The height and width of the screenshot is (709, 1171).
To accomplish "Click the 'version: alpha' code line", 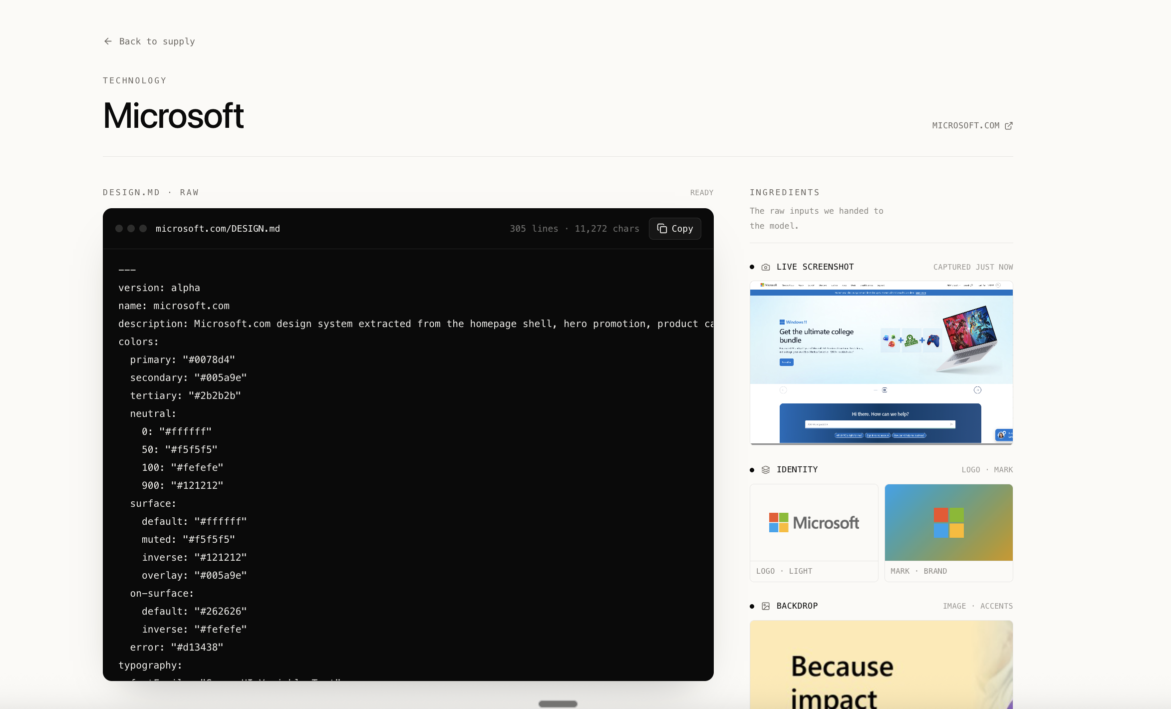I will click(159, 288).
